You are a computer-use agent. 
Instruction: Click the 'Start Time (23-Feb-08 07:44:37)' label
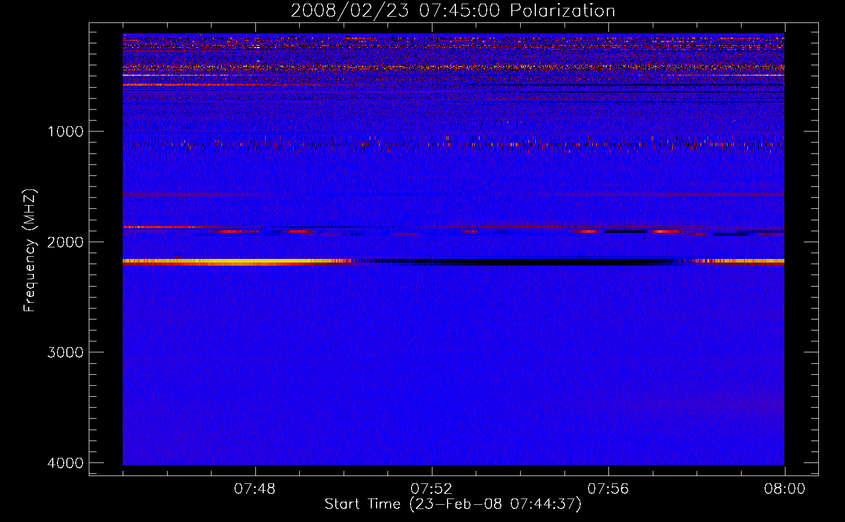[x=453, y=504]
